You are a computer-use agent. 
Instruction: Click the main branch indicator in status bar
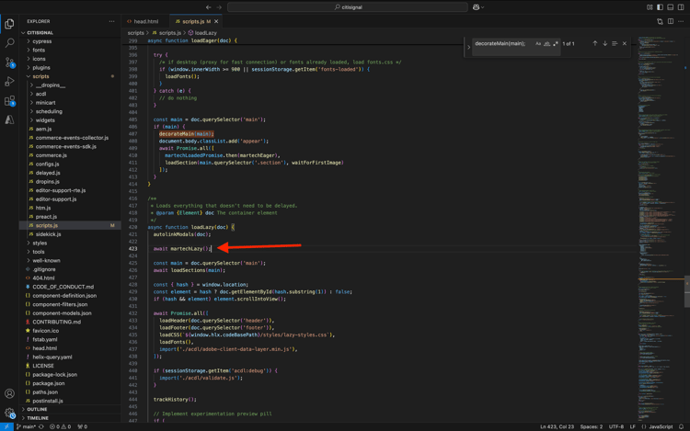coord(28,426)
